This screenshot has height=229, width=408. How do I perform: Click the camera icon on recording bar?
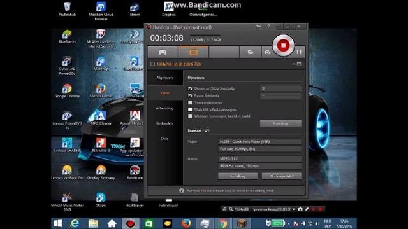point(300,209)
